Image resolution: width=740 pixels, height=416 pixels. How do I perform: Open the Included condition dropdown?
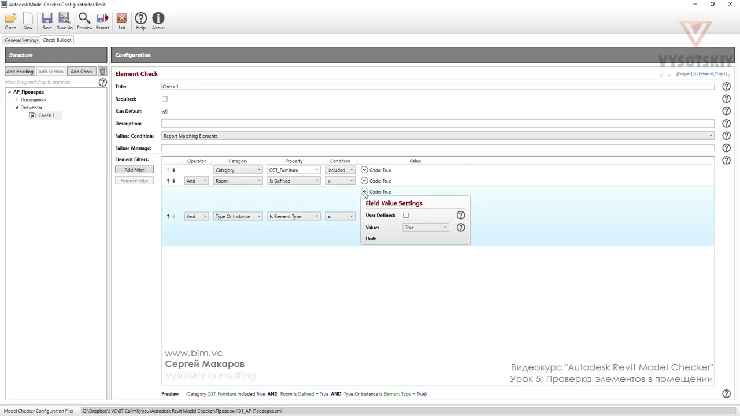(340, 170)
